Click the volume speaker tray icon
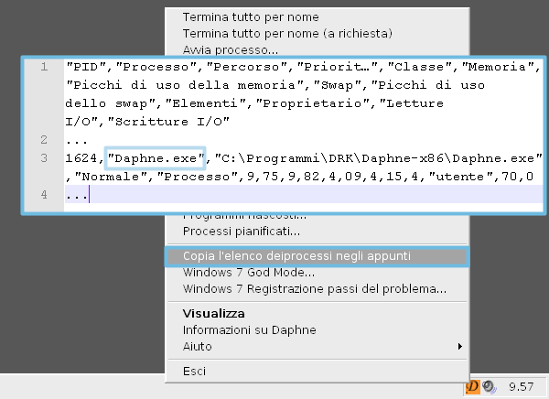The height and width of the screenshot is (399, 549). (489, 387)
